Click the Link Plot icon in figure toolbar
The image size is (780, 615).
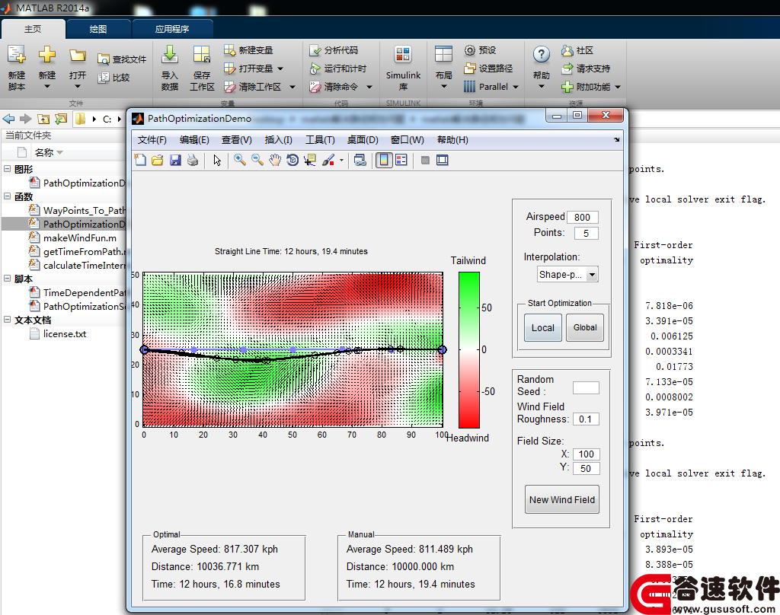tap(360, 160)
